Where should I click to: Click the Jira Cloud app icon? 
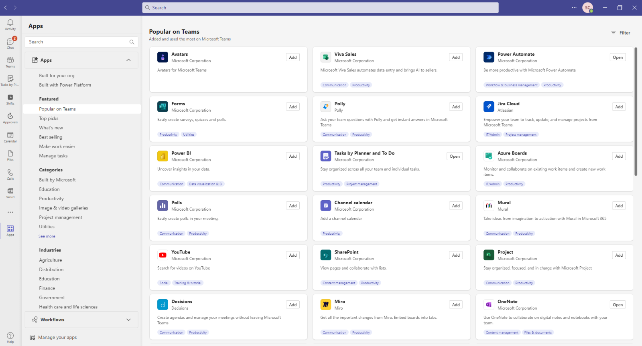coord(489,107)
